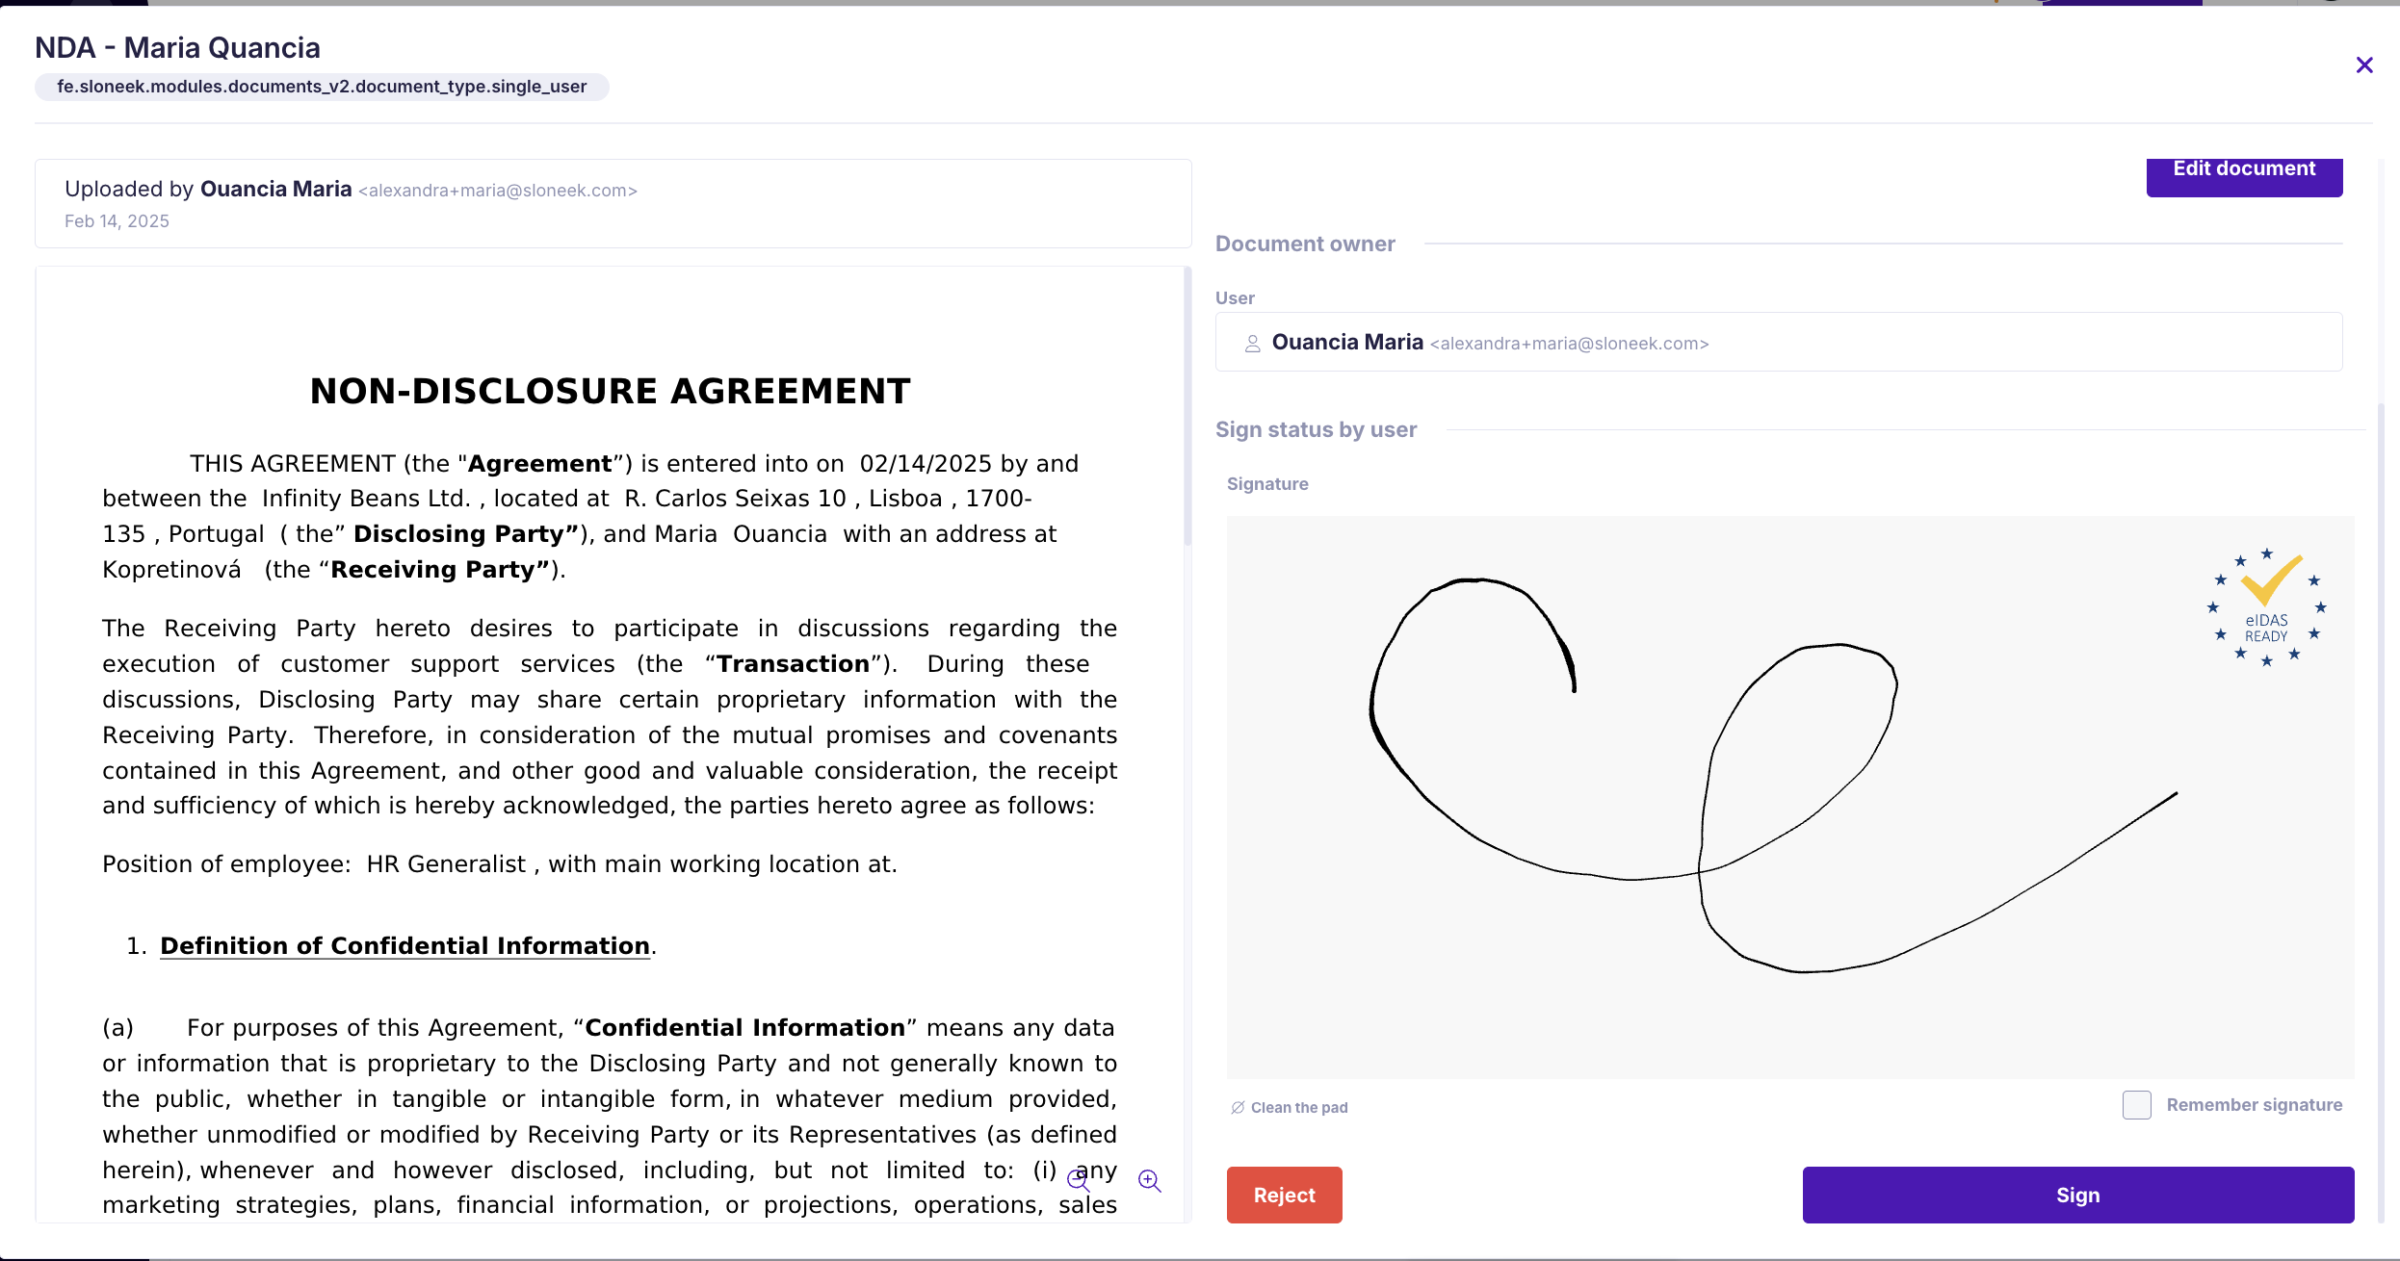The image size is (2400, 1261).
Task: Click the Definition of Confidential Information heading
Action: click(405, 946)
